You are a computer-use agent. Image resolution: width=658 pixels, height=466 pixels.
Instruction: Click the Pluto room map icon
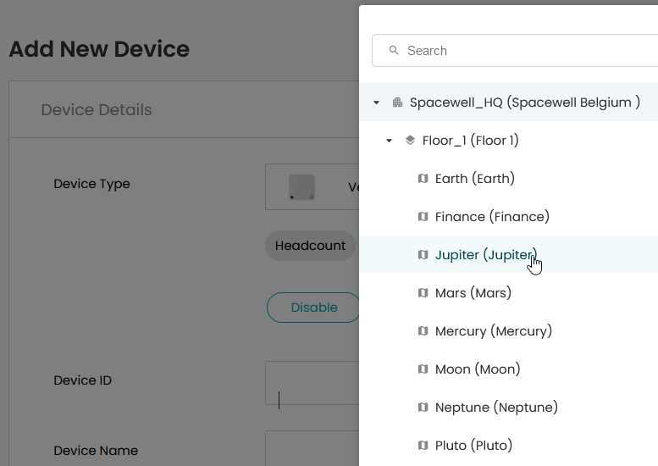coord(423,446)
